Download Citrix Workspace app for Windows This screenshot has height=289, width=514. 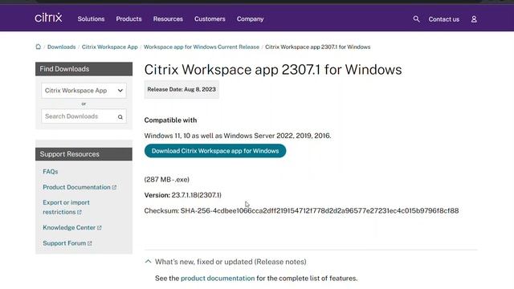coord(215,151)
